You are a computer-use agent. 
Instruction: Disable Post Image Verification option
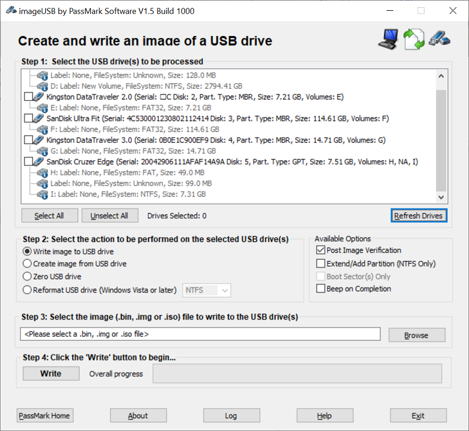click(320, 250)
